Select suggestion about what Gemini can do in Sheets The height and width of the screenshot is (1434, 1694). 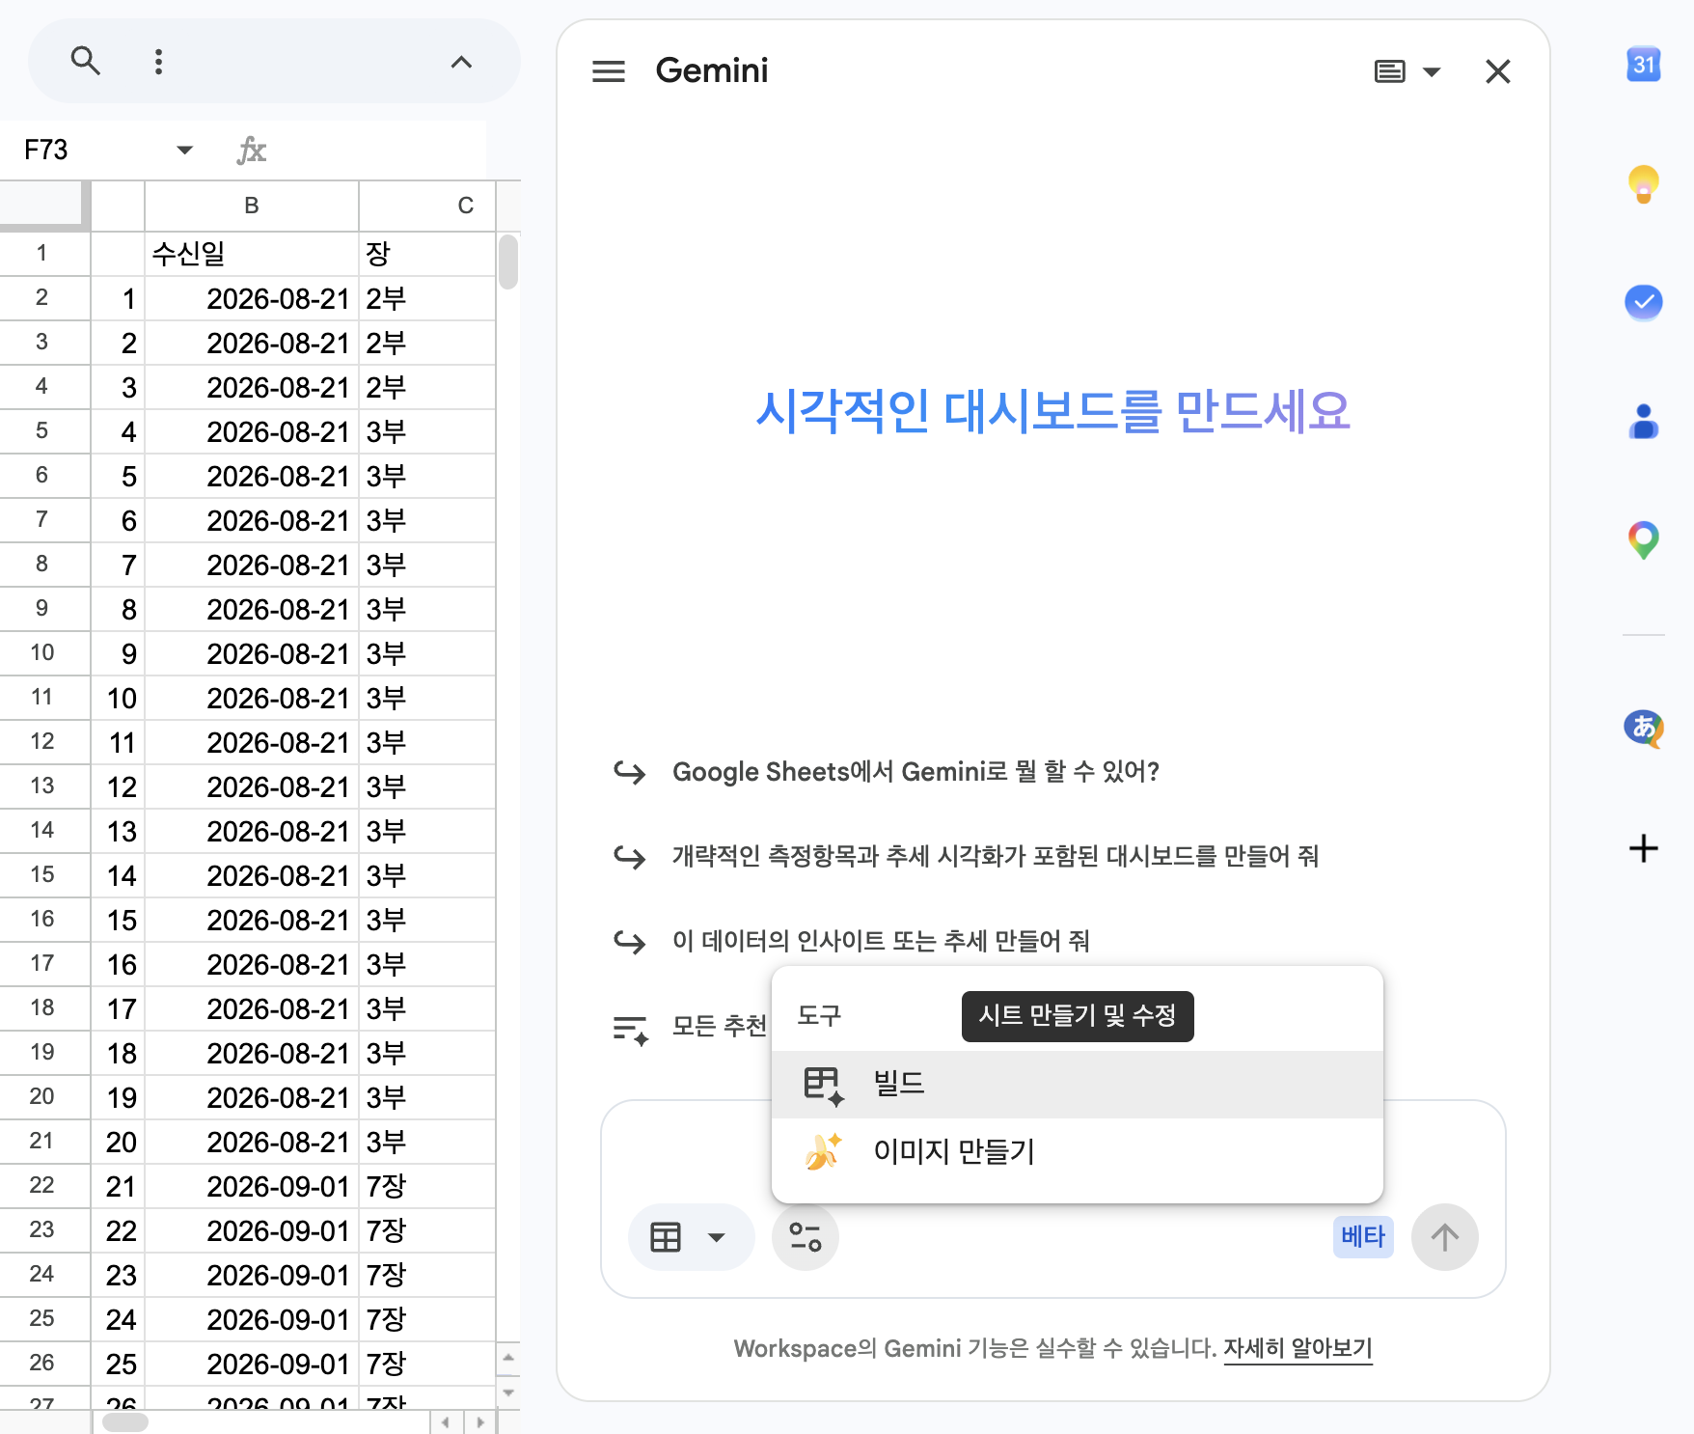point(915,772)
